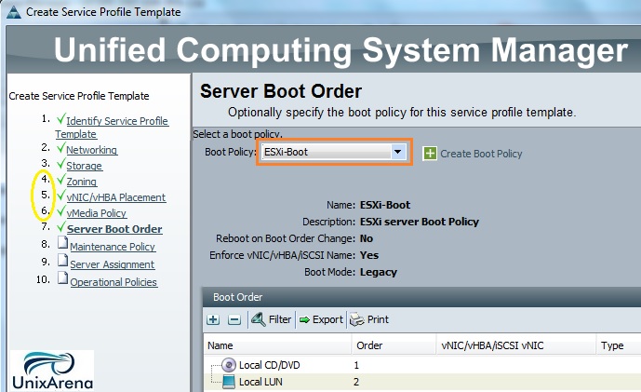This screenshot has height=392, width=641.
Task: Click the green checkmark beside Networking
Action: point(60,147)
